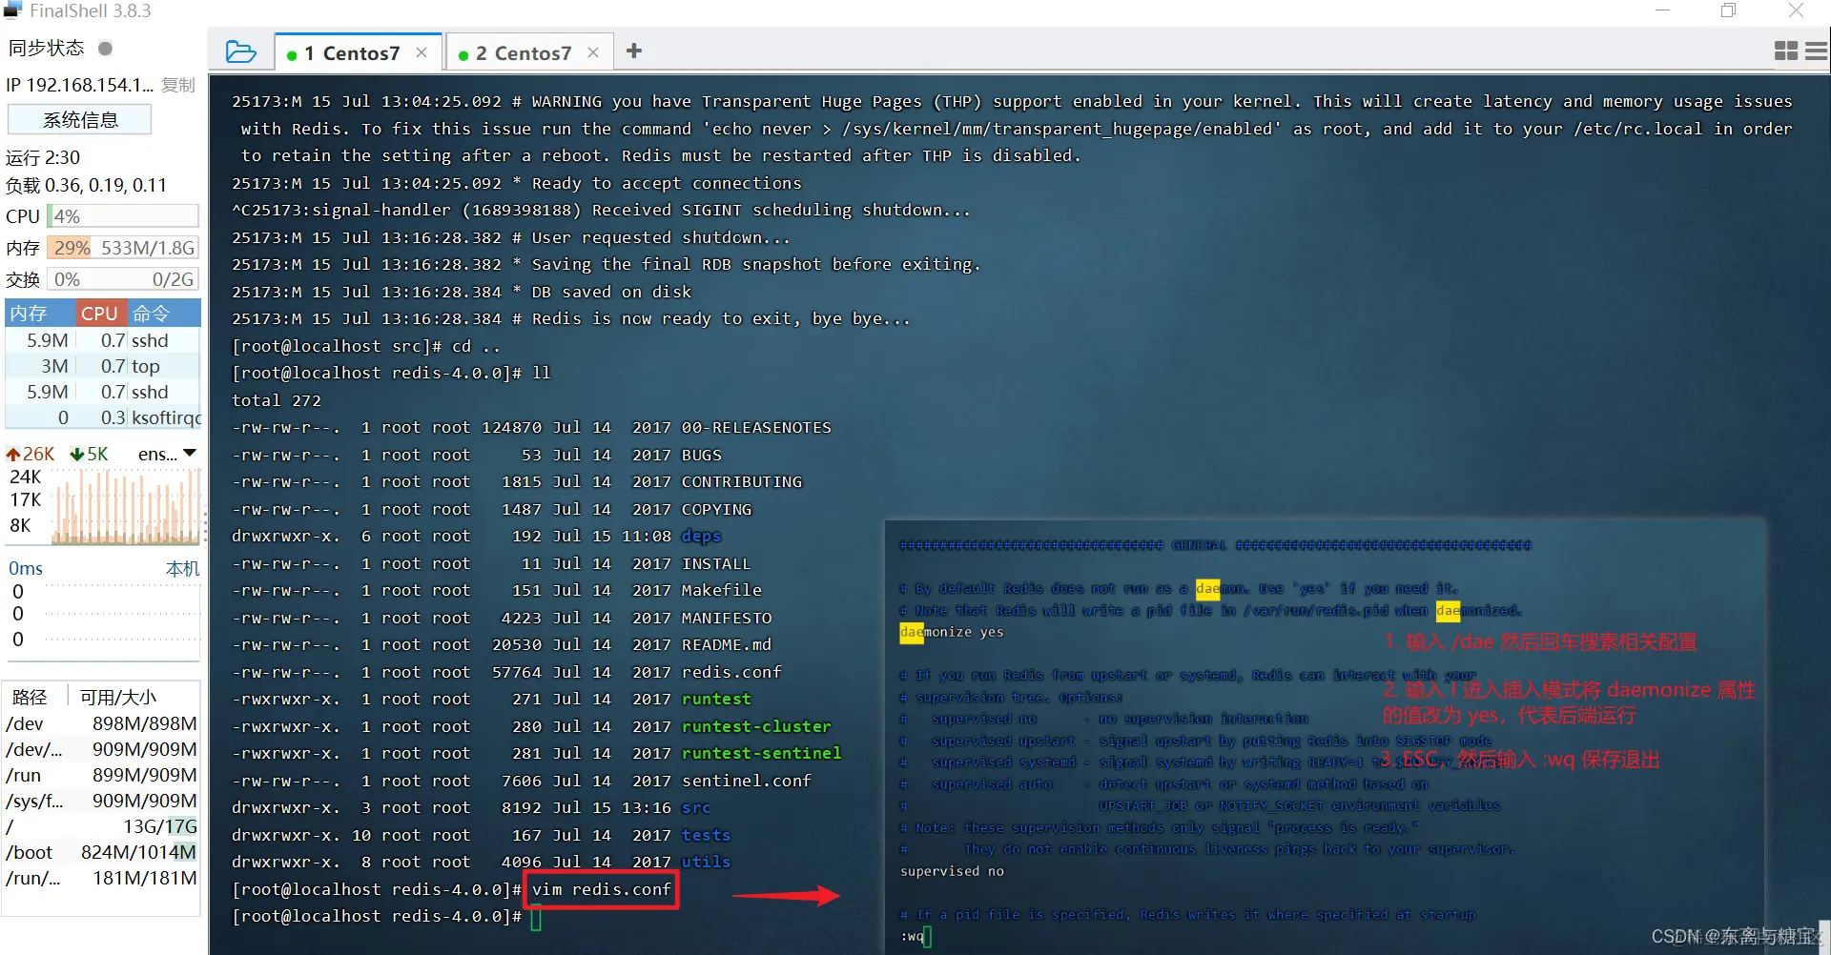
Task: Click the src directory name
Action: [696, 807]
